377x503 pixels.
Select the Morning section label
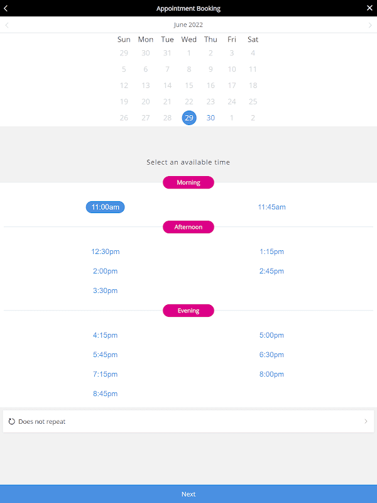tap(188, 182)
